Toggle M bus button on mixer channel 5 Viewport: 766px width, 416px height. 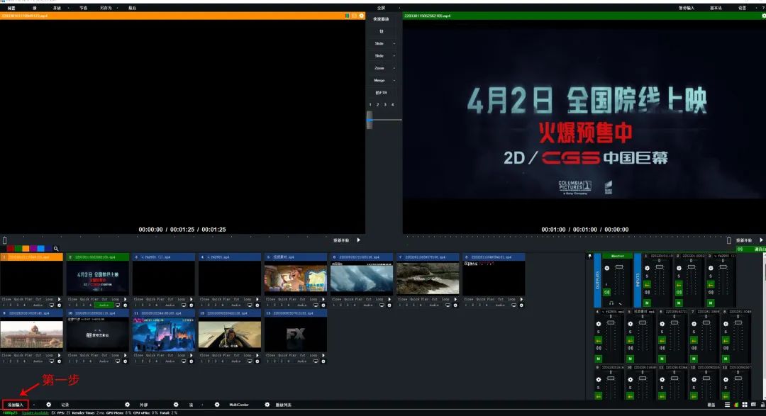point(631,359)
